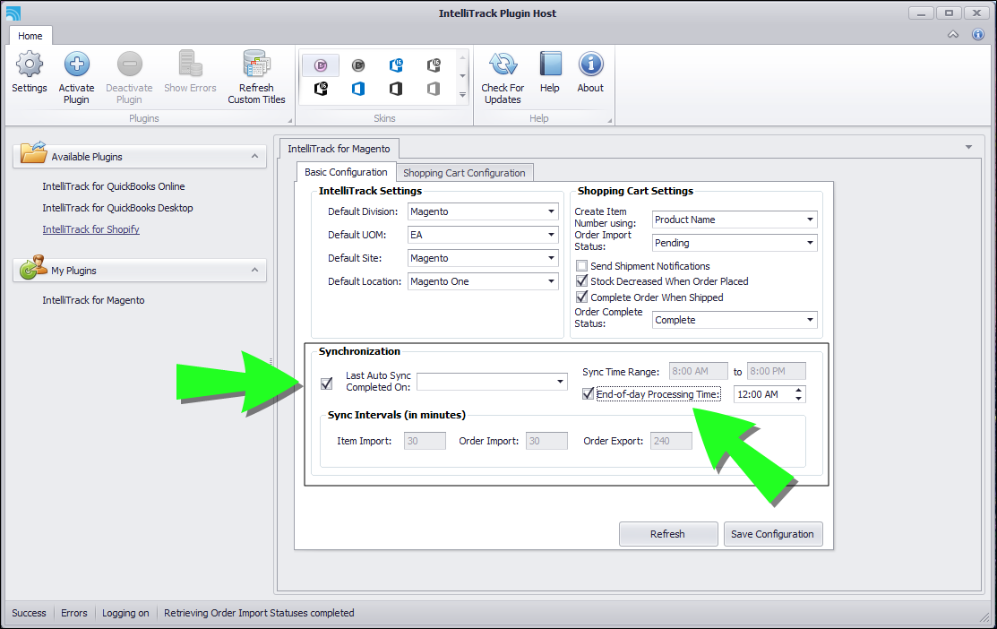
Task: Open the Plugins group dialog launcher
Action: pos(290,120)
